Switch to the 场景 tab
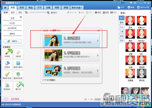Screen dimensions: 152x108 click(x=57, y=8)
